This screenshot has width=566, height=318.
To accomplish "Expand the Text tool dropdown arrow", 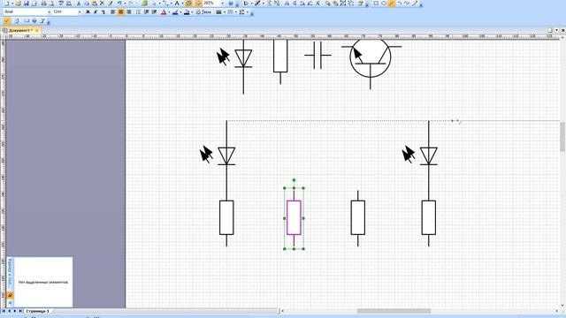I will point(182,4).
